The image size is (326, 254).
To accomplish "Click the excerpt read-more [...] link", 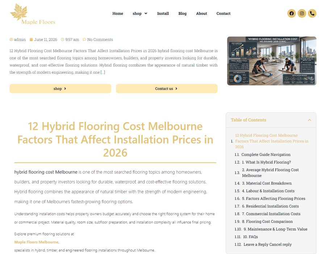I will [103, 73].
